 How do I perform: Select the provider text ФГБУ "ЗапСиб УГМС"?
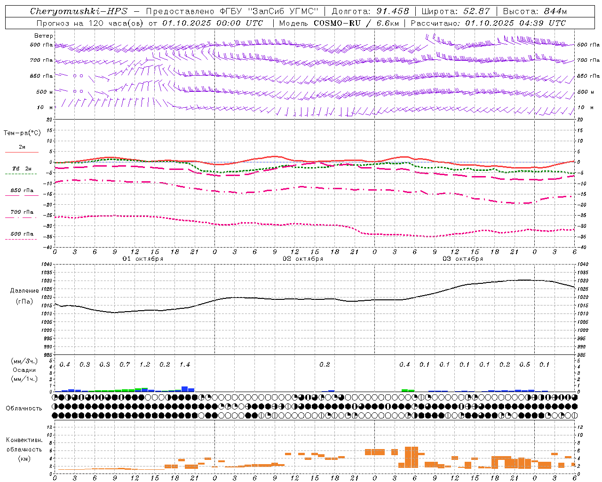269,11
